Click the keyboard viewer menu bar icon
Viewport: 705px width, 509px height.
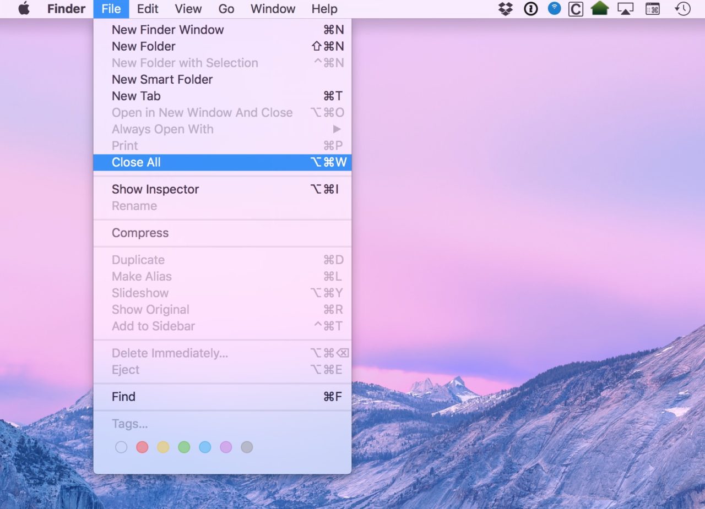pos(653,9)
